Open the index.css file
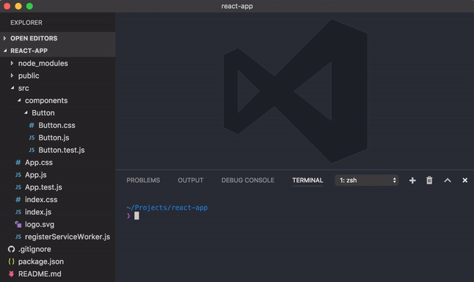474x282 pixels. click(x=41, y=200)
